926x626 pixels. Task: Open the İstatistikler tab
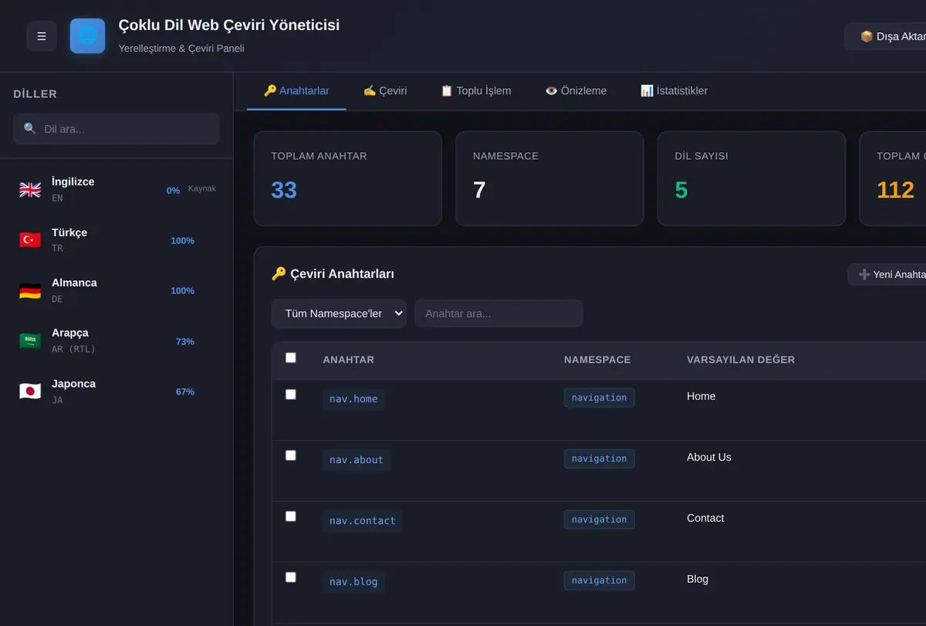(x=674, y=91)
